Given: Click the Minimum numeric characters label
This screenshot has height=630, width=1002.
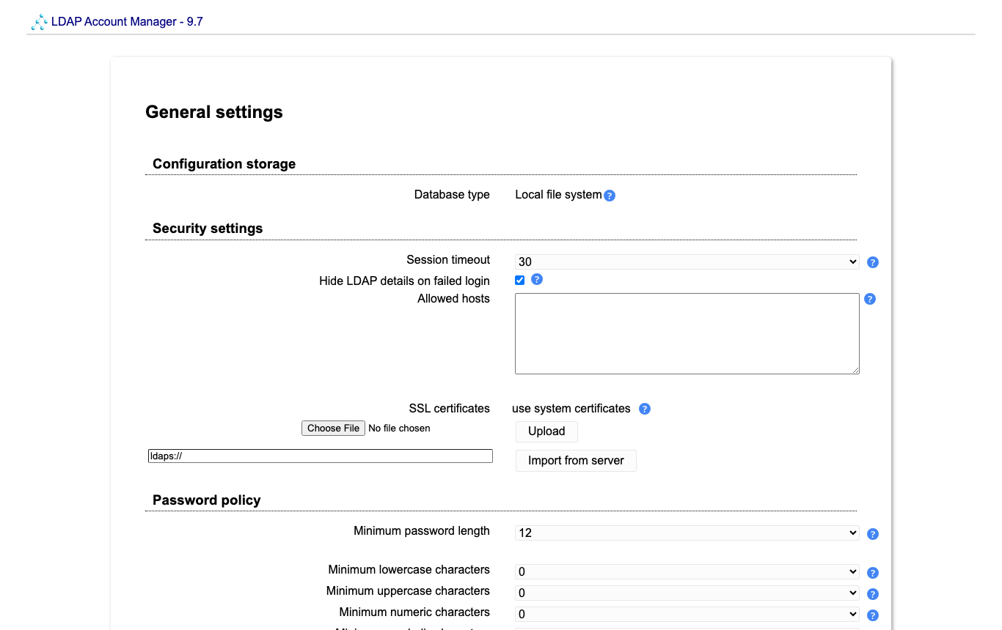Looking at the screenshot, I should (x=414, y=612).
